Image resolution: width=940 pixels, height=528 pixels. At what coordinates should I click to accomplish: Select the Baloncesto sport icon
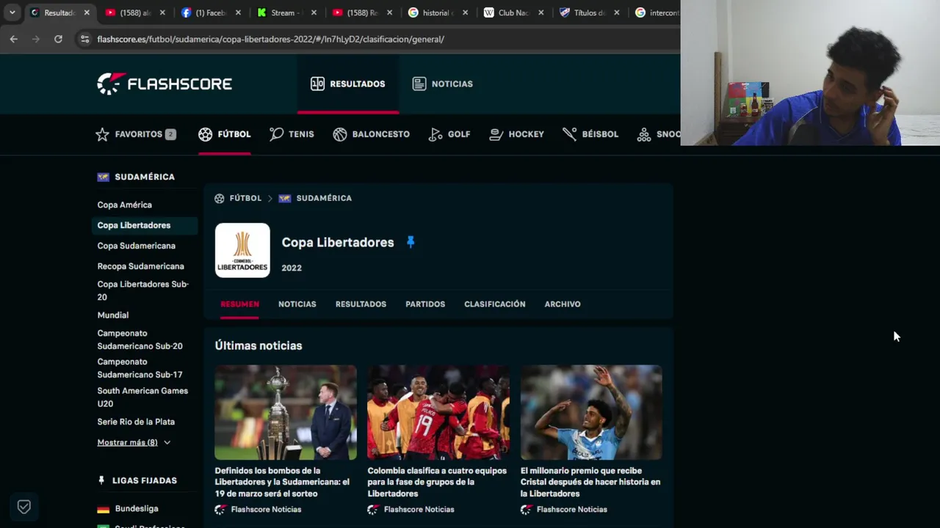371,134
